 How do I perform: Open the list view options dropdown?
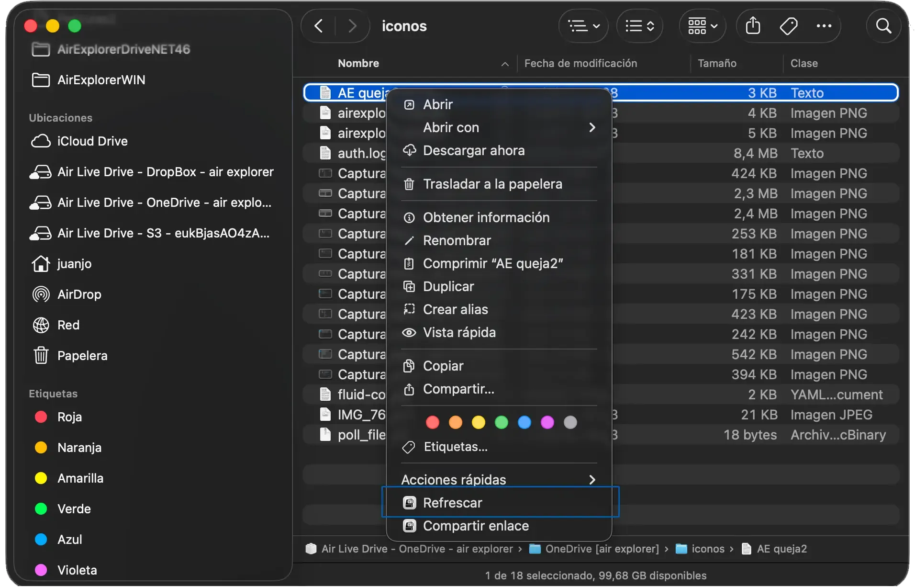click(583, 26)
